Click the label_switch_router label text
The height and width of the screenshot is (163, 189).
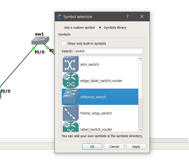pyautogui.click(x=96, y=129)
